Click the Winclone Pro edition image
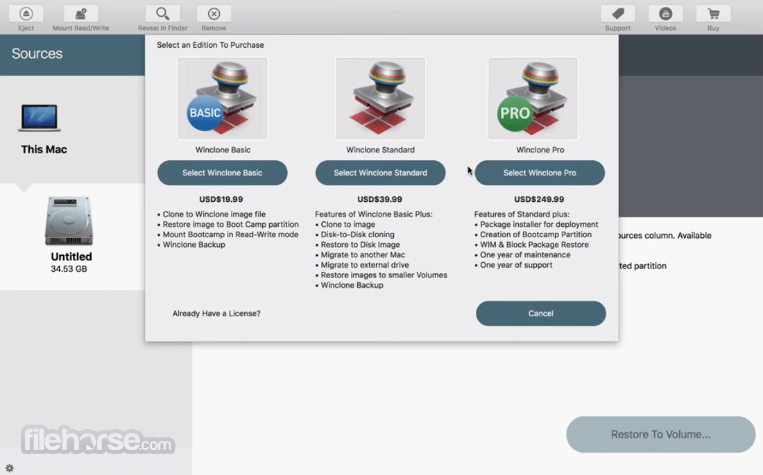Image resolution: width=763 pixels, height=475 pixels. tap(533, 98)
